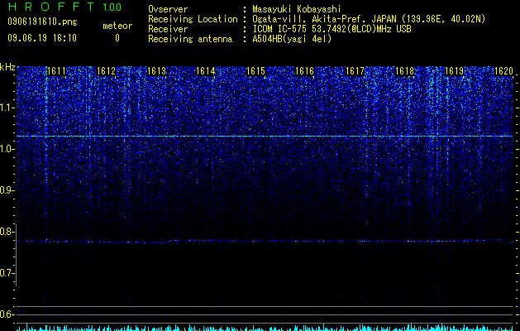The height and width of the screenshot is (331, 520).
Task: Select the 1619 time label
Action: (454, 71)
